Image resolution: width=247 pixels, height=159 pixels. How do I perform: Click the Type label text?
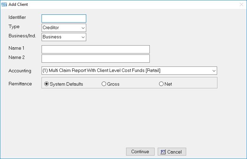click(x=14, y=26)
